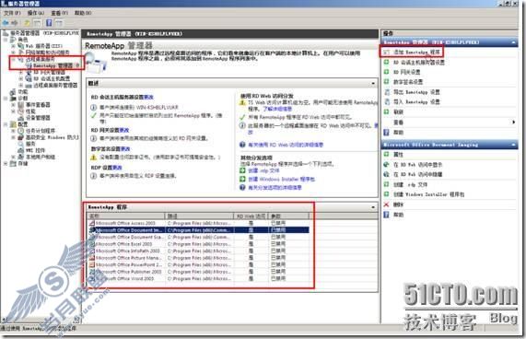The image size is (526, 339).
Task: Click 更改 link beside RDP 设置
Action: (x=117, y=168)
